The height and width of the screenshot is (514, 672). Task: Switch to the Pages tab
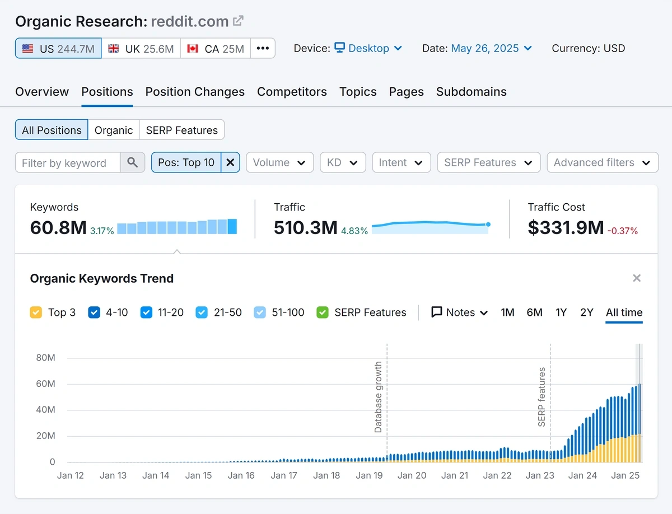pos(407,92)
